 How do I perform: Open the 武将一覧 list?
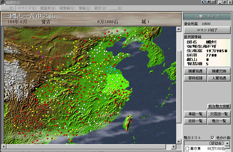(195, 121)
